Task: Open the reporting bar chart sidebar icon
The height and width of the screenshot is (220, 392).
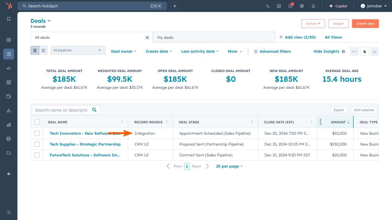Action: coord(9,125)
